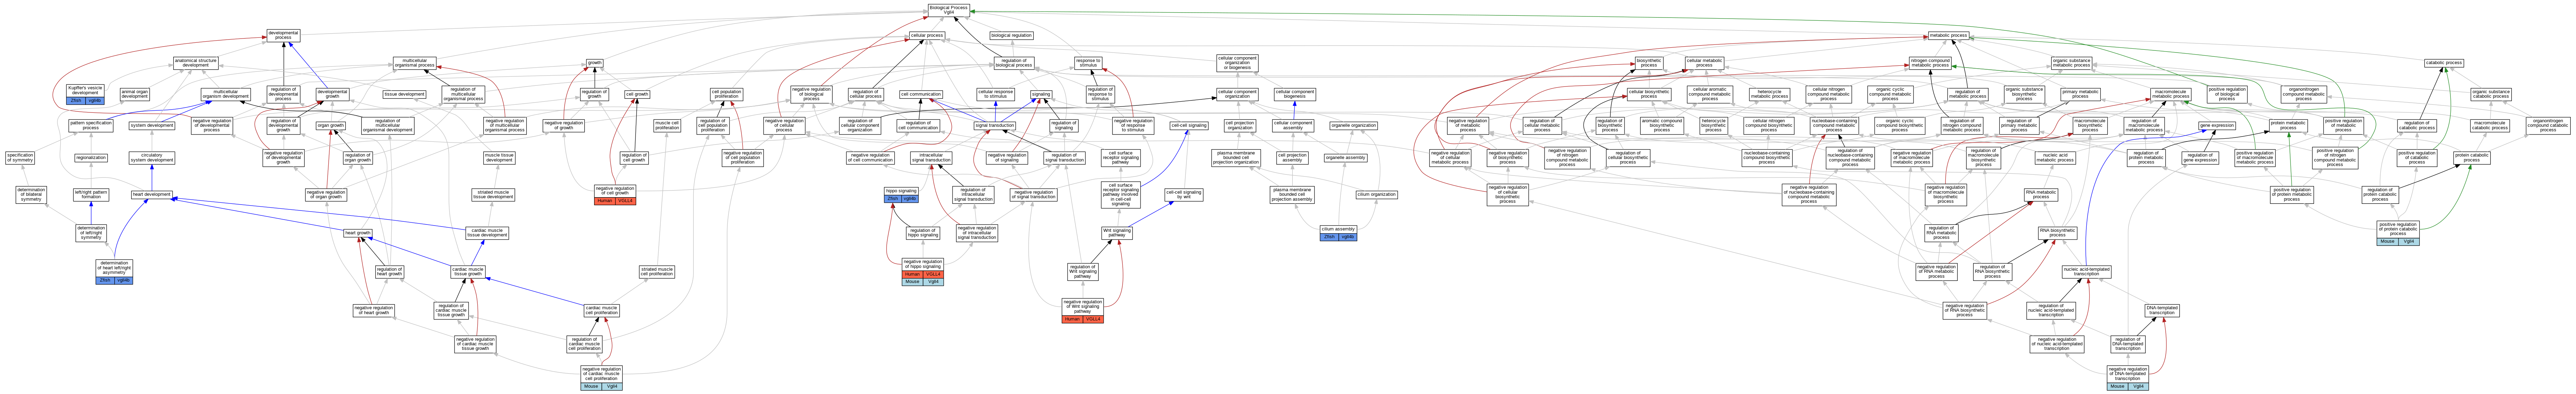The width and height of the screenshot is (2576, 394).
Task: Select the left/right pattern formation node
Action: 91,194
